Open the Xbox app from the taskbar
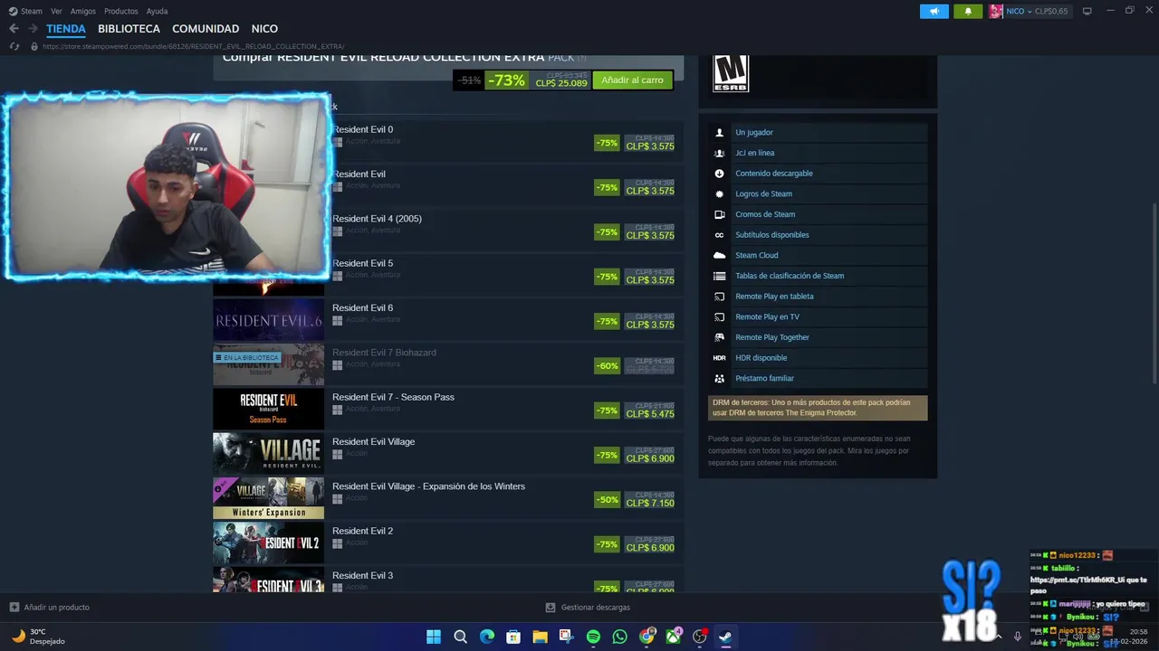1159x651 pixels. 673,637
